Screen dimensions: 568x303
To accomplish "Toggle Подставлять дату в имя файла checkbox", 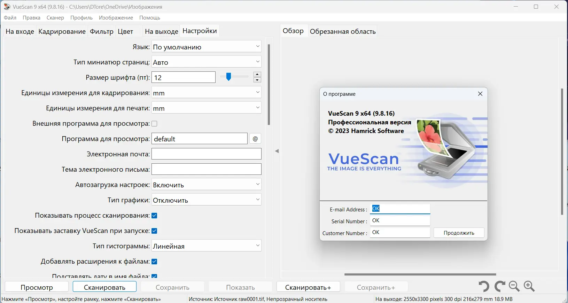I will tap(154, 277).
